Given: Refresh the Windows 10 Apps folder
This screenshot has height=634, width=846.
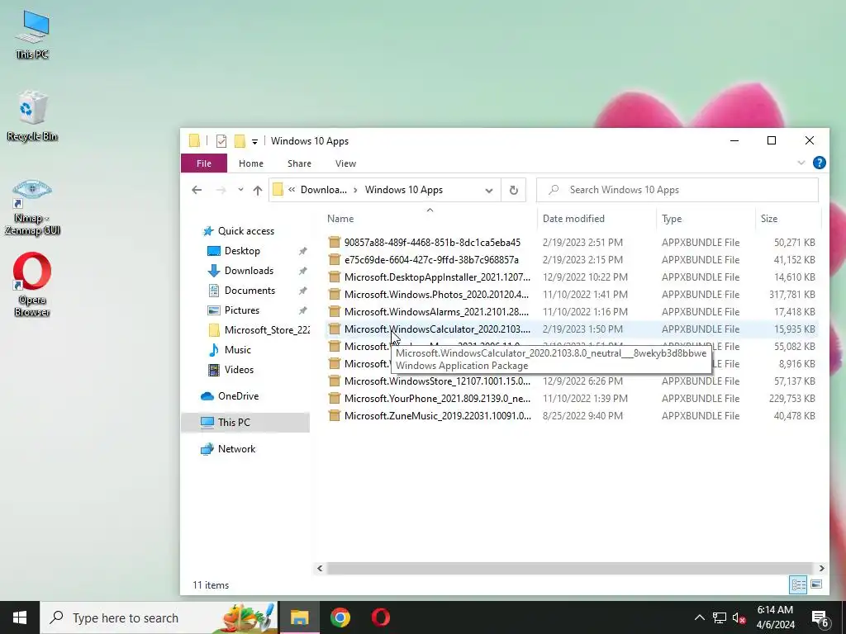Looking at the screenshot, I should [513, 190].
